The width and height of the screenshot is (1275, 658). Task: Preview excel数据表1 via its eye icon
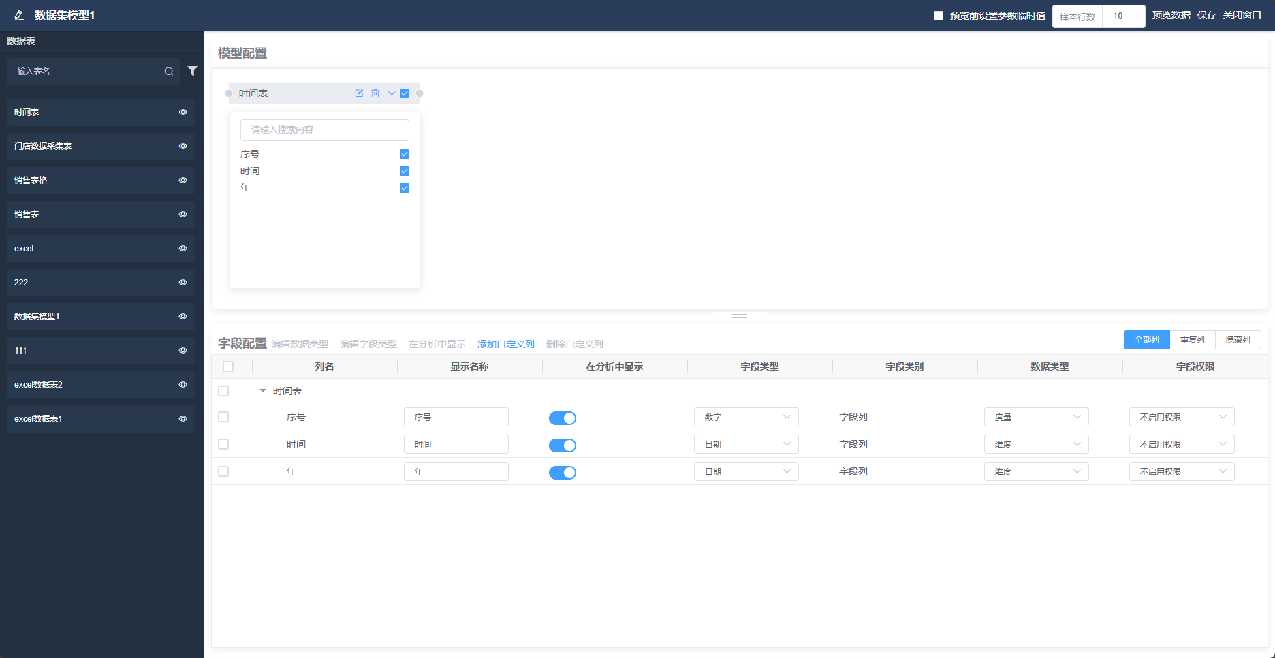pyautogui.click(x=183, y=419)
